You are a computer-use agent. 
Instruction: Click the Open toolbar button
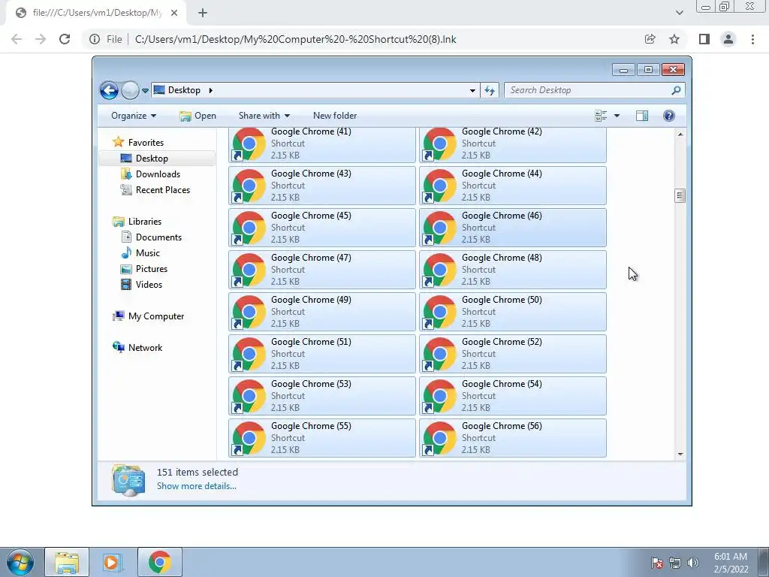[198, 116]
